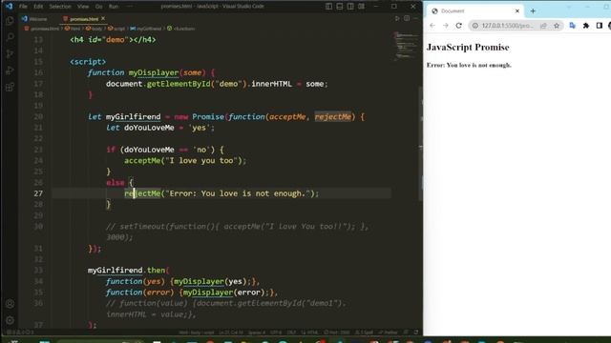
Task: Click myDisplayer function name on line 16
Action: [x=154, y=72]
